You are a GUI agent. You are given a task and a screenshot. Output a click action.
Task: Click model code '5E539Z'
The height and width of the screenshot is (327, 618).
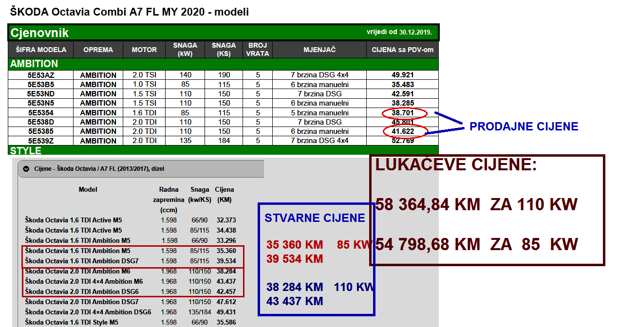point(41,141)
